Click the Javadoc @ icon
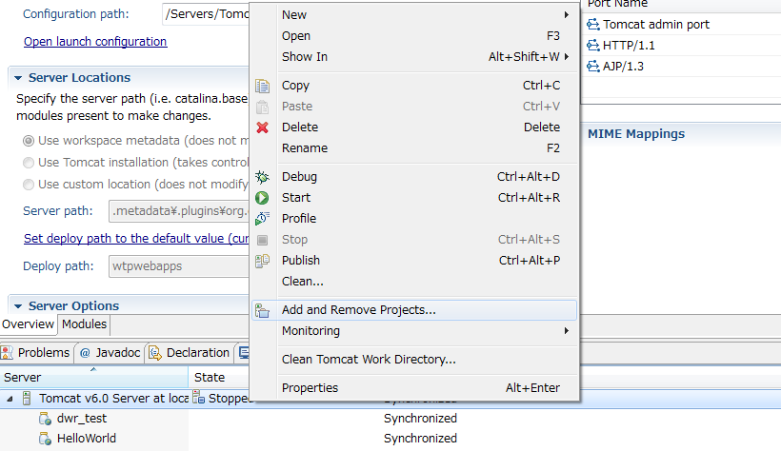Viewport: 781px width, 451px height. click(x=85, y=353)
